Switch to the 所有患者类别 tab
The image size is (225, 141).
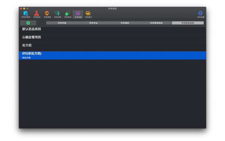(156, 23)
